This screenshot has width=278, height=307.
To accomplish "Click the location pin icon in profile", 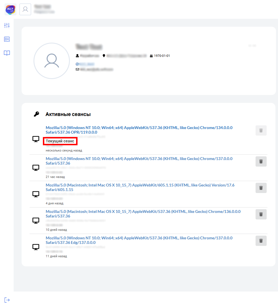I will click(104, 56).
